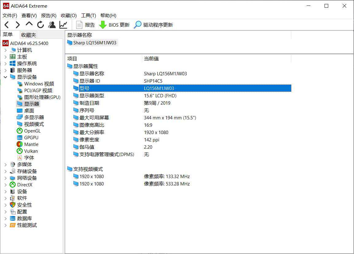The width and height of the screenshot is (354, 254).
Task: Open the 报告 toolbar button
Action: 86,25
